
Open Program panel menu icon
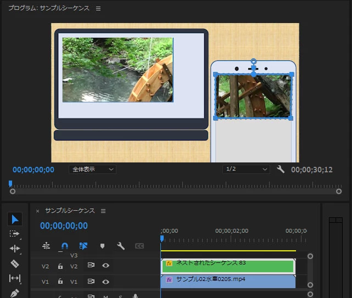point(98,9)
